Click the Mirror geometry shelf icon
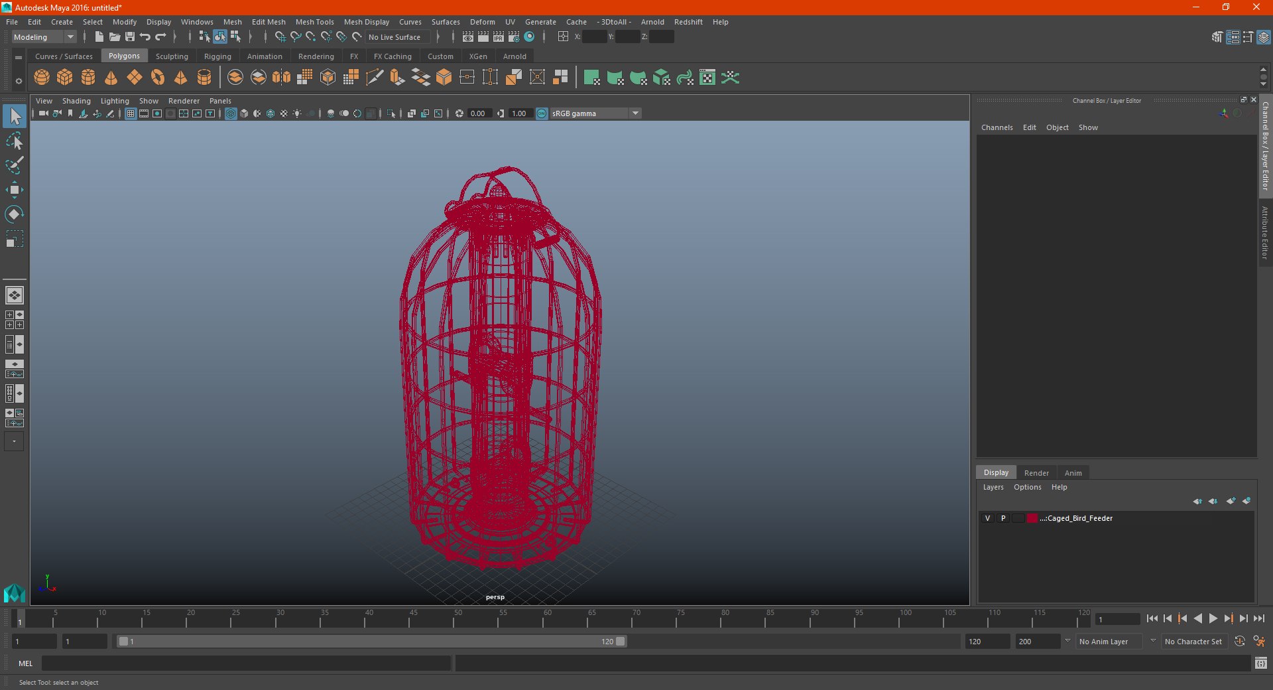This screenshot has height=690, width=1273. pyautogui.click(x=282, y=78)
